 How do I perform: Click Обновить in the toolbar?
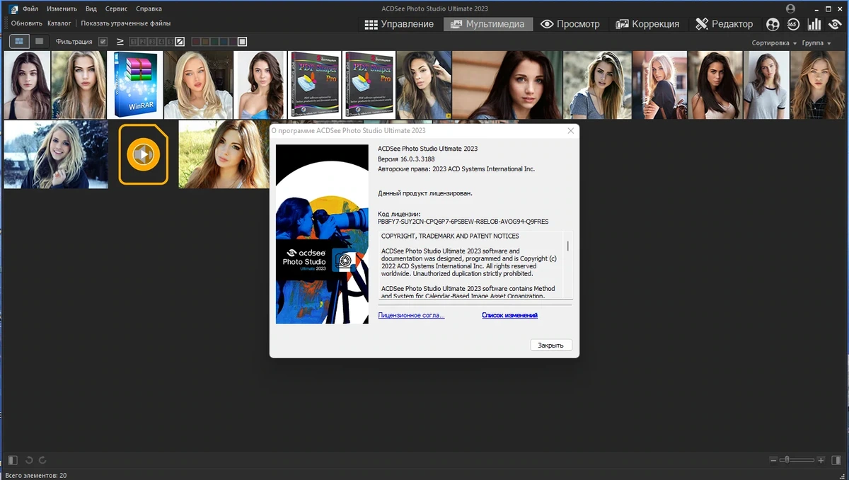point(27,23)
